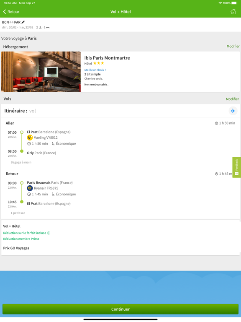The width and height of the screenshot is (241, 322).
Task: Click the 2 Lit simple room text
Action: pyautogui.click(x=92, y=74)
